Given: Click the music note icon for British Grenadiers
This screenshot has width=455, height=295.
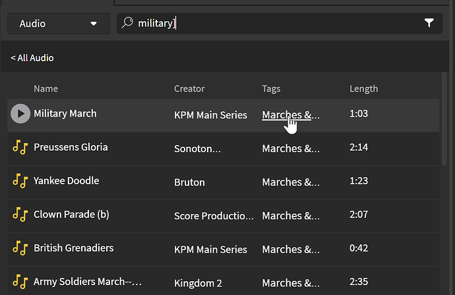Looking at the screenshot, I should (20, 248).
